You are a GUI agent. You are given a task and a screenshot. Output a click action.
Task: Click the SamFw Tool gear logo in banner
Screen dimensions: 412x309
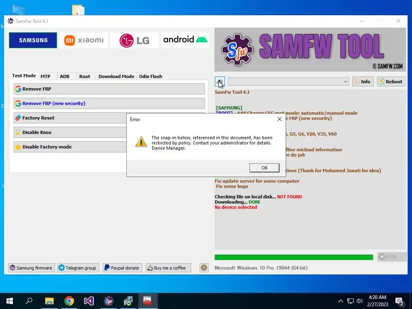coord(237,49)
